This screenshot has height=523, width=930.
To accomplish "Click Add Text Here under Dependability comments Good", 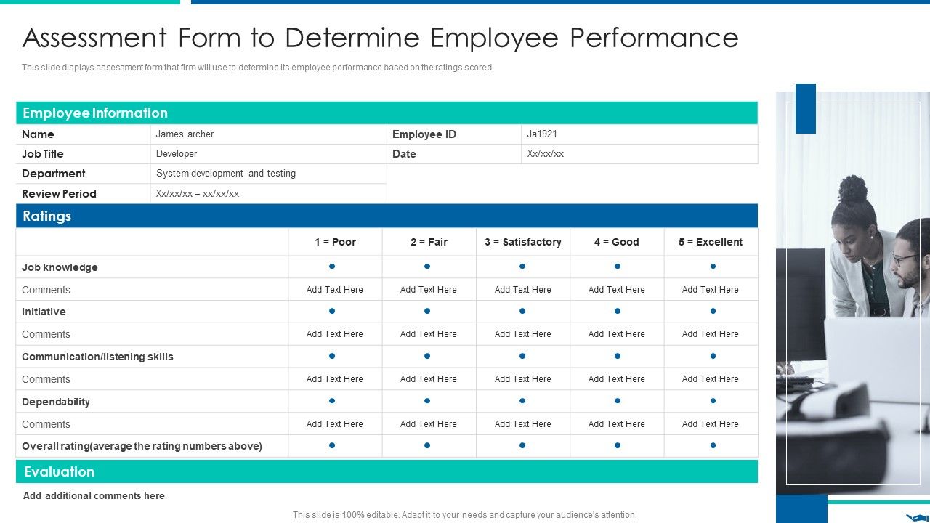I will click(x=616, y=424).
